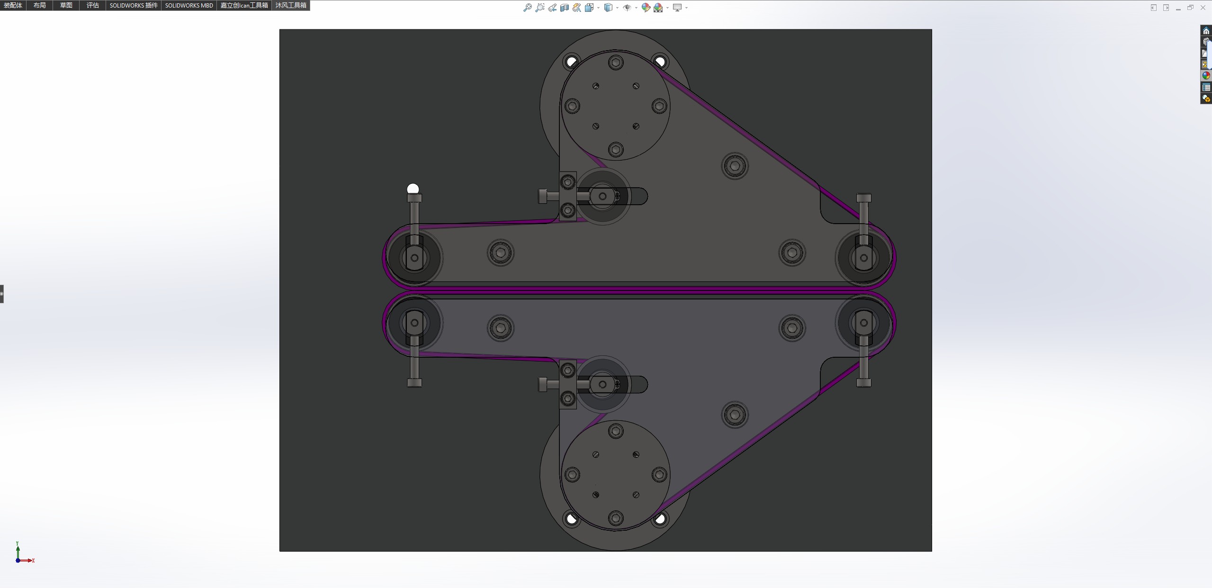Click the Display Style cube icon
The height and width of the screenshot is (588, 1212).
(x=608, y=8)
